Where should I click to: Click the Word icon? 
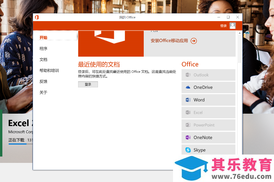(188, 100)
